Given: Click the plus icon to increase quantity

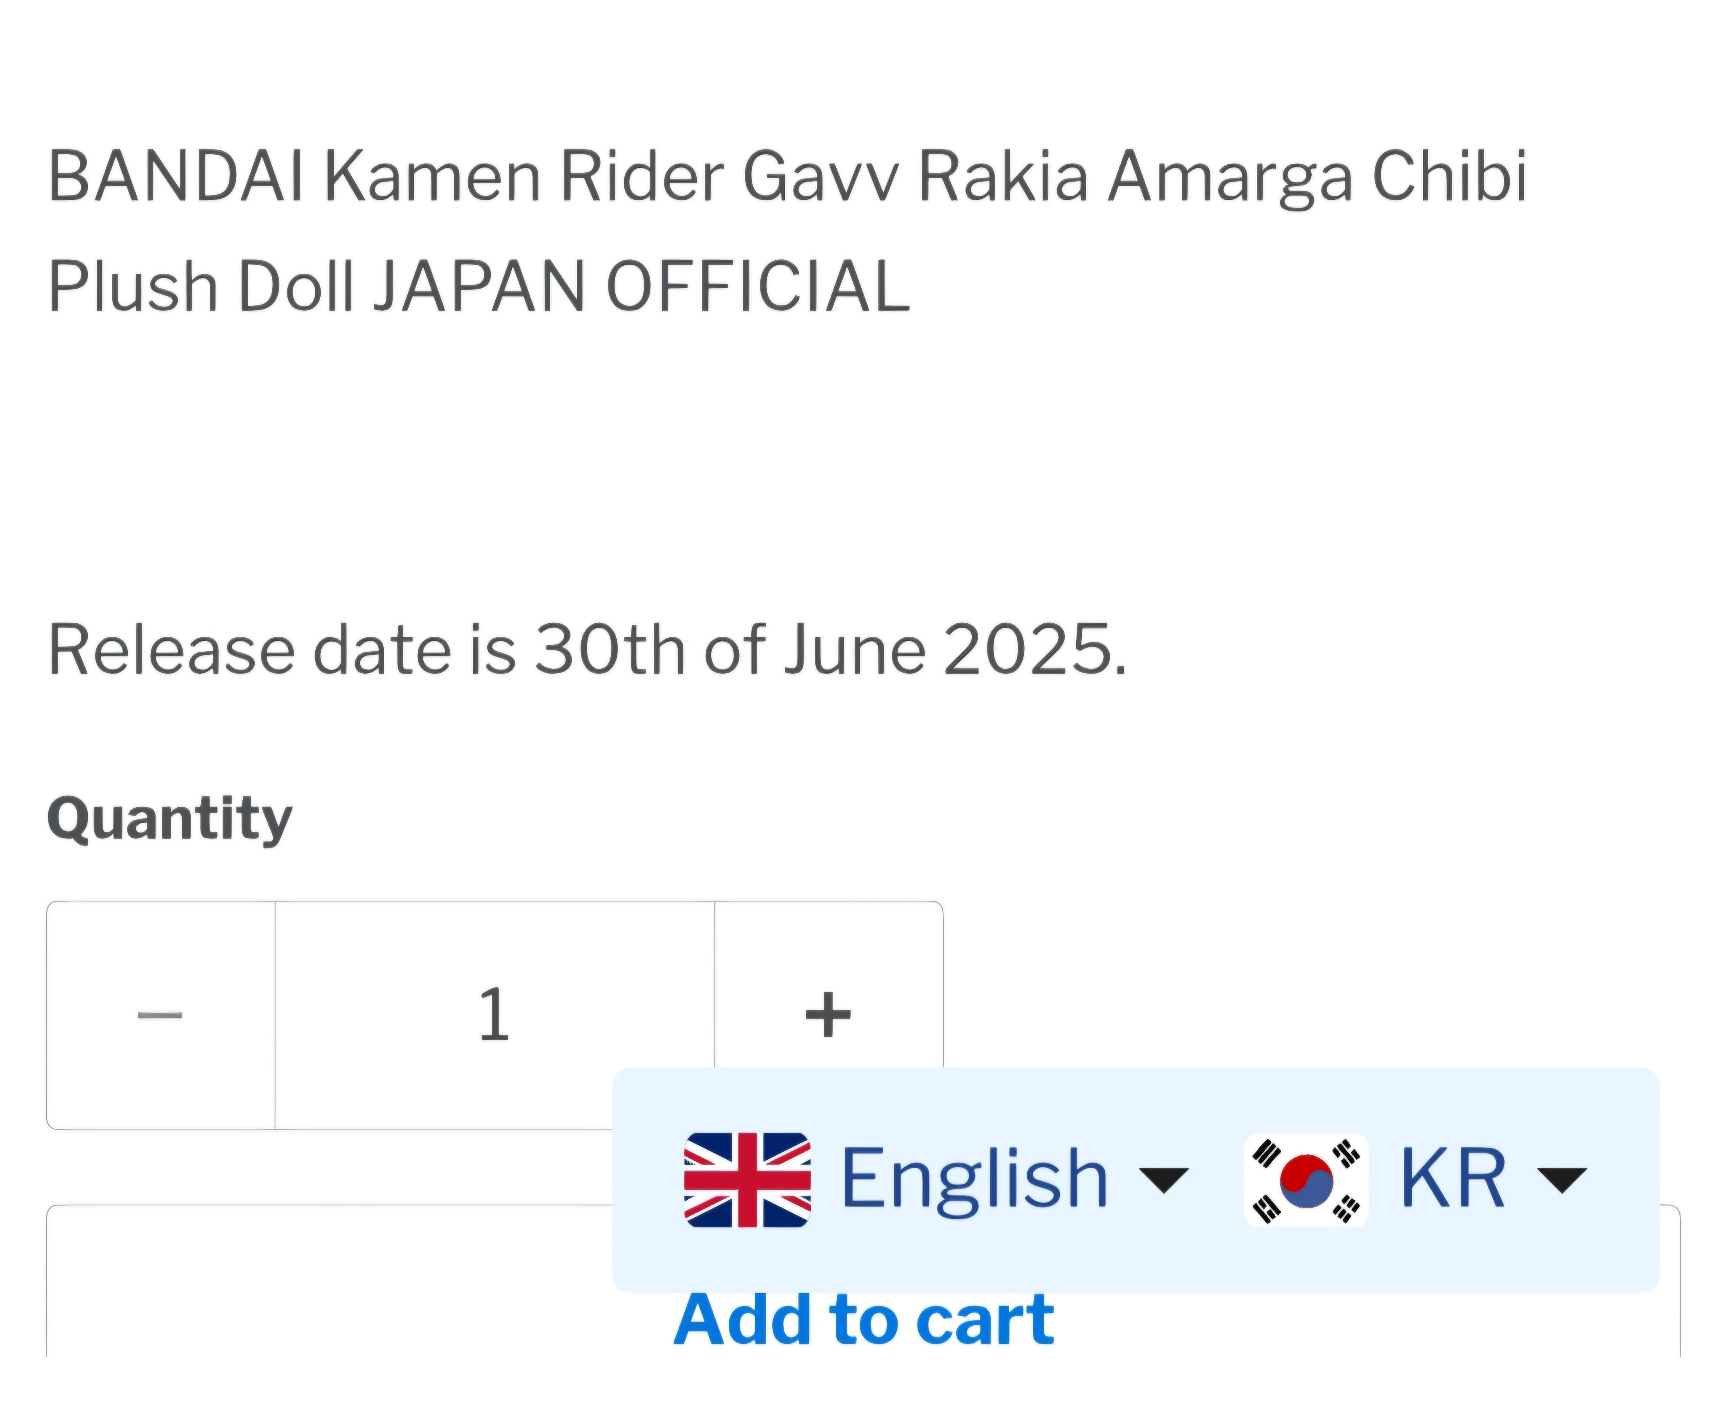Looking at the screenshot, I should pos(828,1014).
